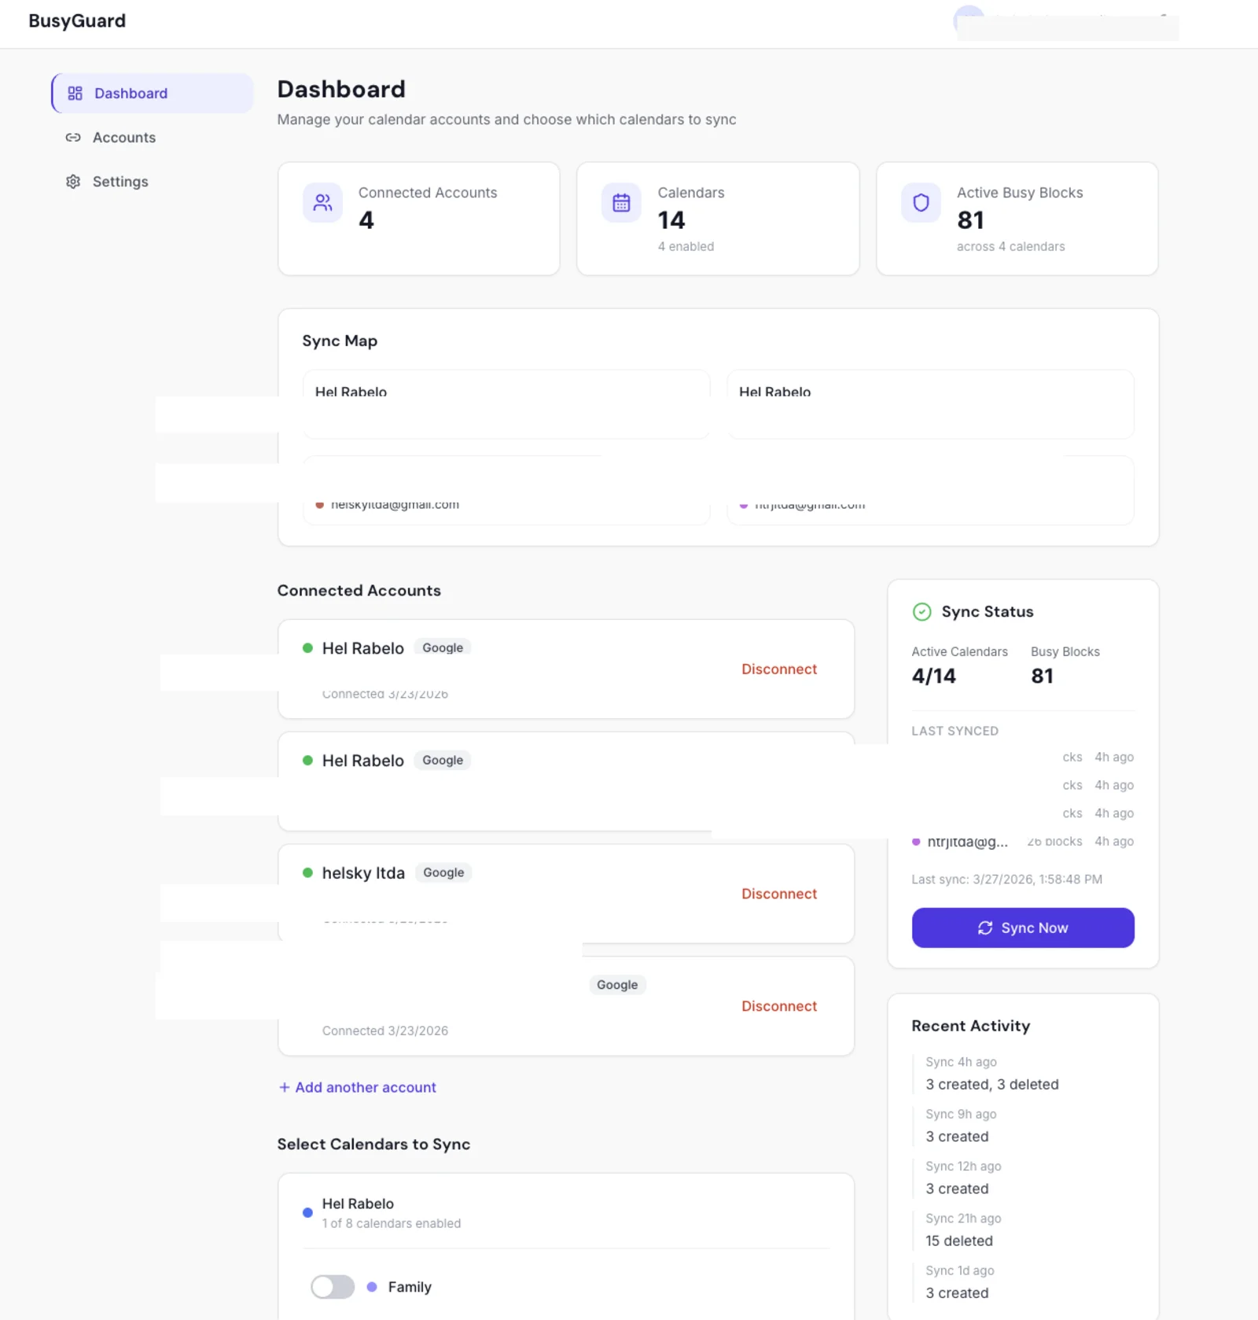This screenshot has height=1320, width=1258.
Task: Enable the Family calendar toggle
Action: click(x=332, y=1287)
